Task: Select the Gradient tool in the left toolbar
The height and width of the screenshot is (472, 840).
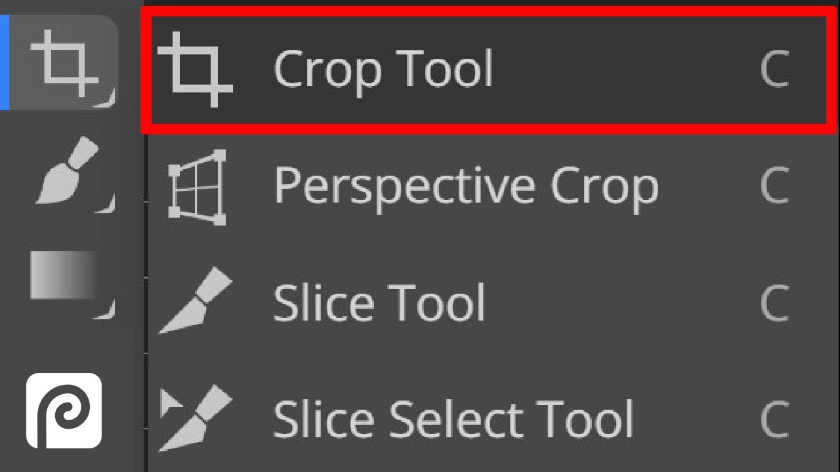Action: point(64,275)
